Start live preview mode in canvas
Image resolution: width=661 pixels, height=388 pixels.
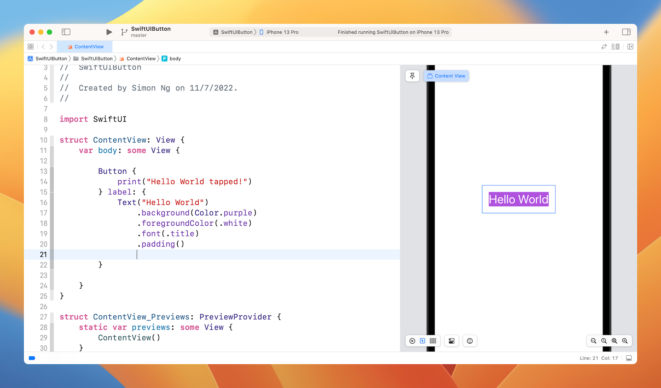click(412, 341)
